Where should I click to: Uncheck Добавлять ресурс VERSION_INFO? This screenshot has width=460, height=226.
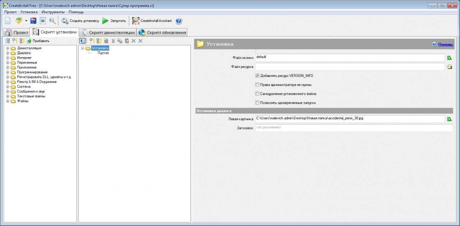click(x=257, y=76)
